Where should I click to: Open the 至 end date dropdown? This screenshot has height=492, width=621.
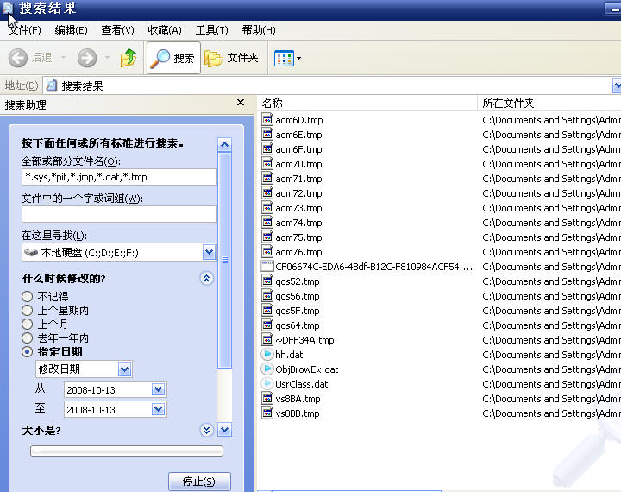(158, 409)
